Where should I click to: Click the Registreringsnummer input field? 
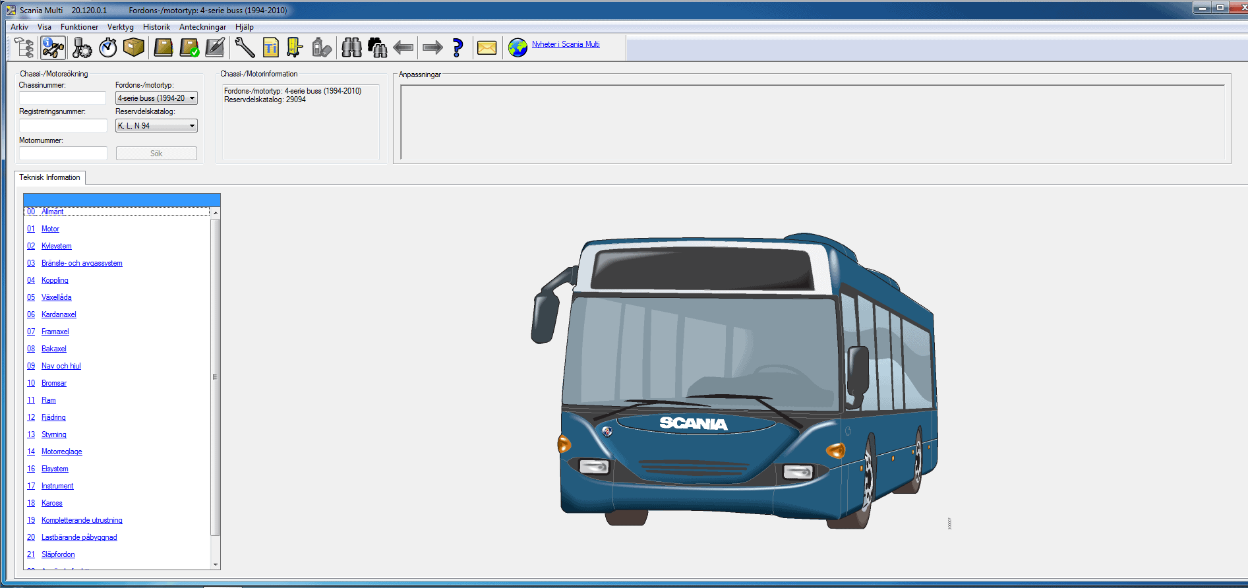63,126
